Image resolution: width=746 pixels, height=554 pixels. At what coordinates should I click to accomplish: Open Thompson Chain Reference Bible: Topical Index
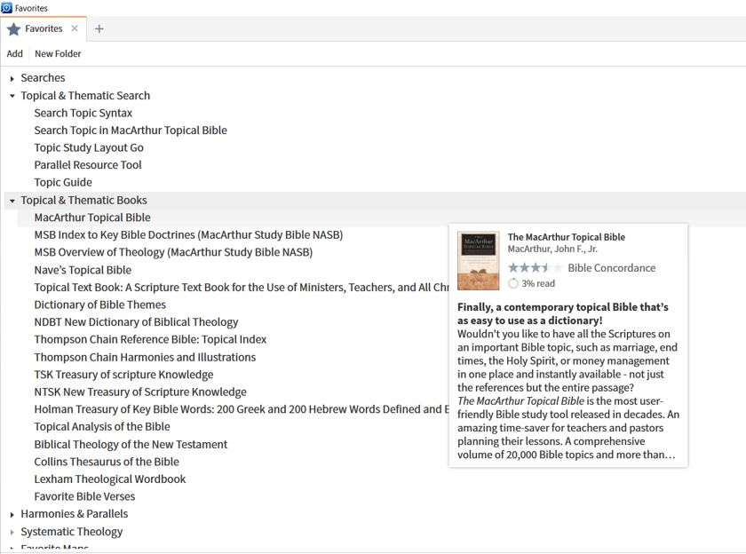tap(150, 339)
